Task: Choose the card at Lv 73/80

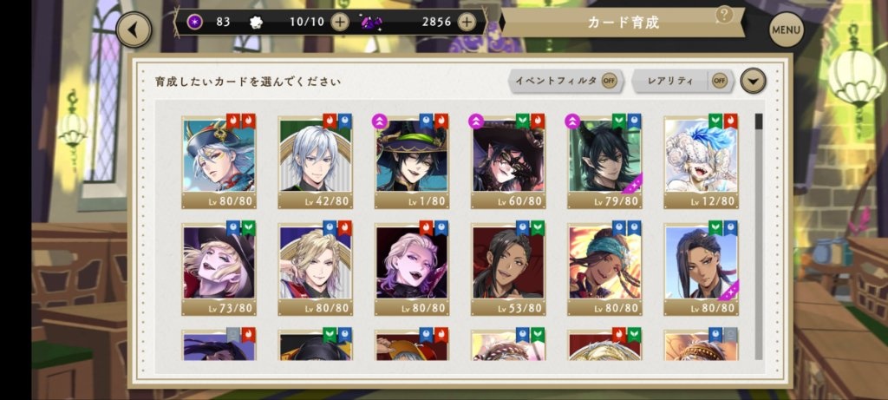Action: pyautogui.click(x=219, y=269)
